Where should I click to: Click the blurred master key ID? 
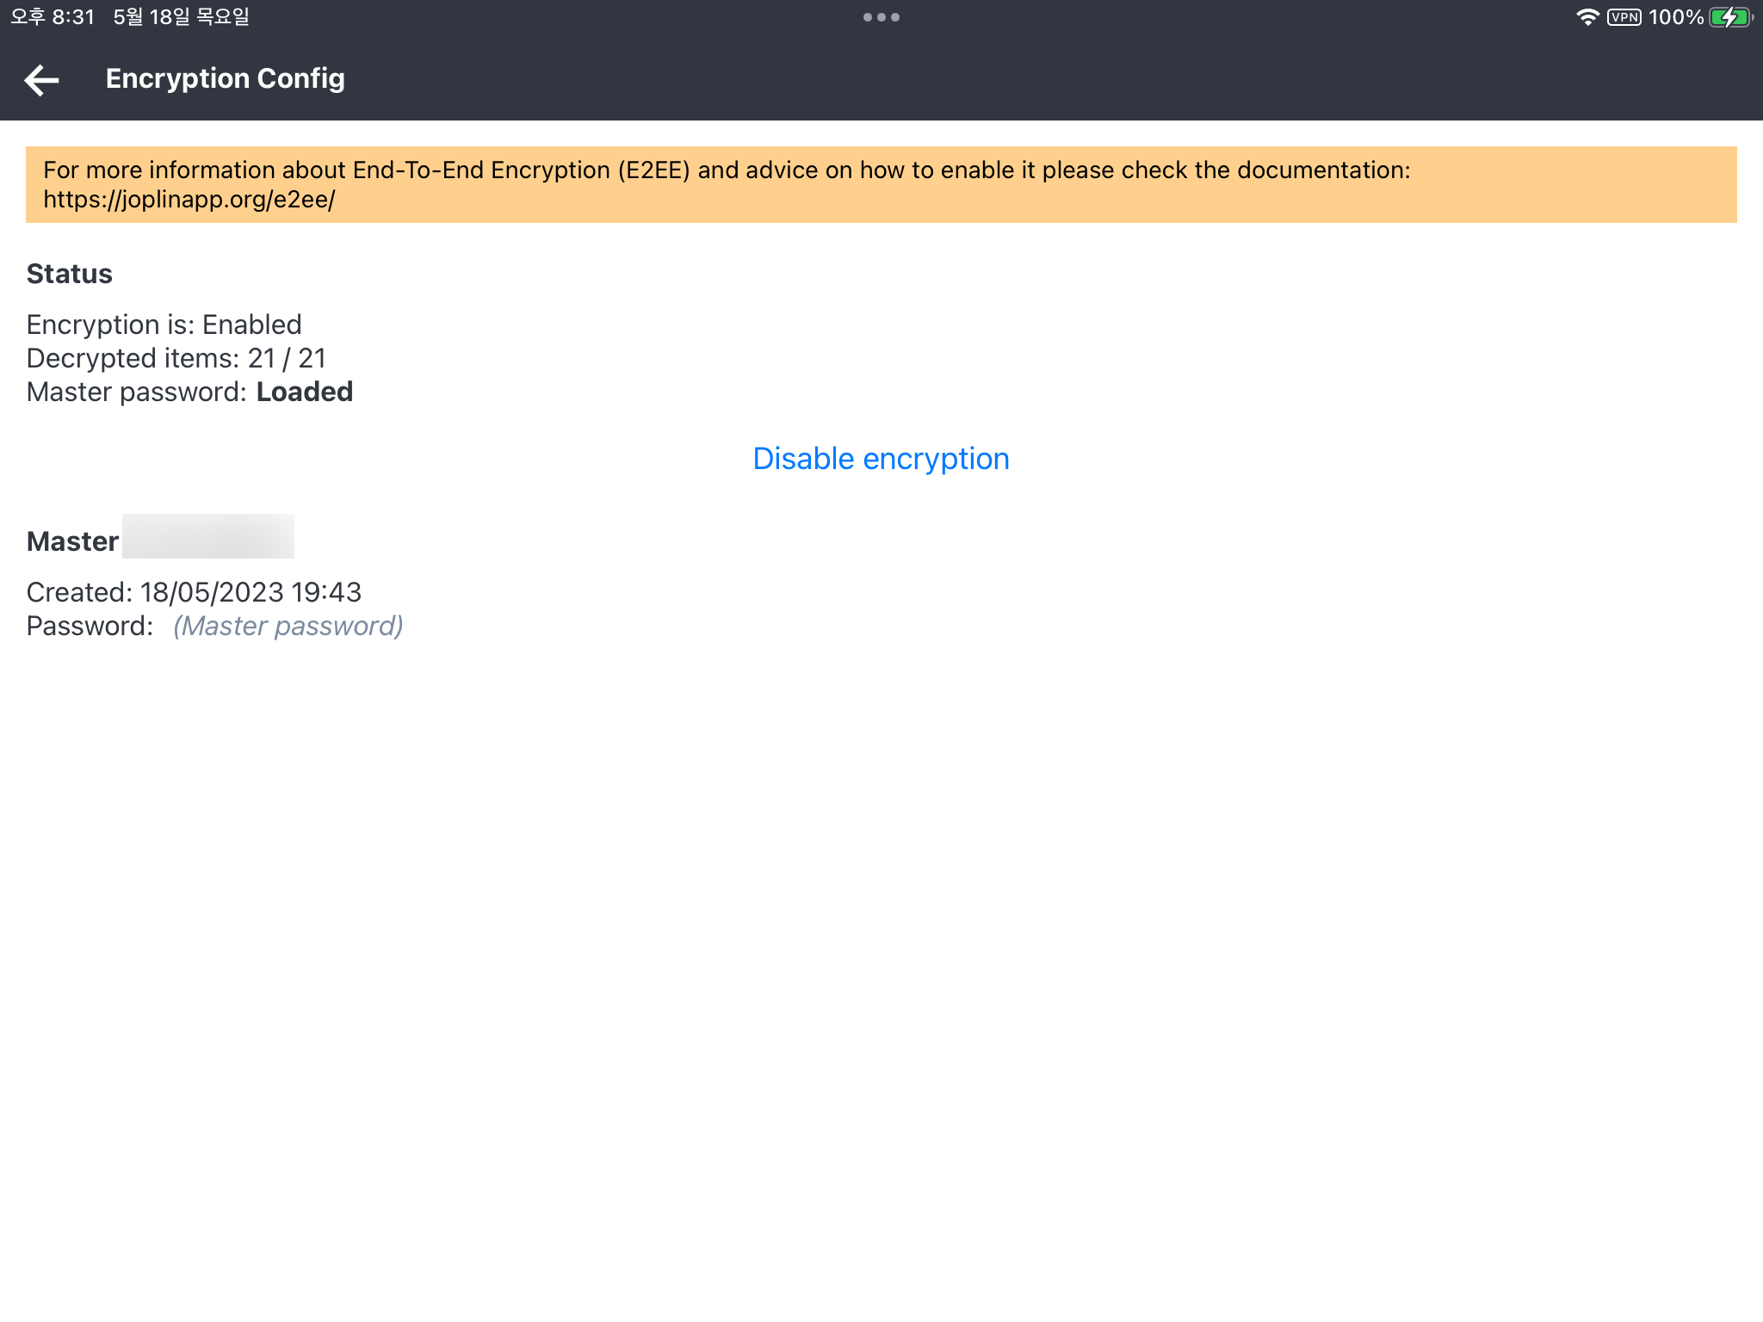coord(207,536)
